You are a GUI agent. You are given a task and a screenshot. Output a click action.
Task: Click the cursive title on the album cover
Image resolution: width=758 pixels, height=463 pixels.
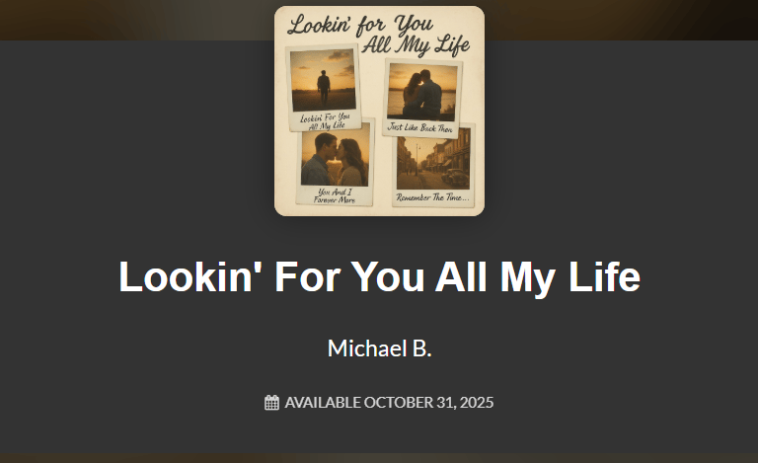tap(379, 35)
